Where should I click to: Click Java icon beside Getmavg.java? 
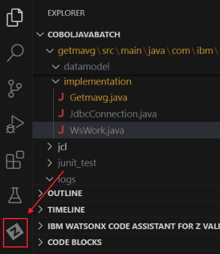coord(61,97)
